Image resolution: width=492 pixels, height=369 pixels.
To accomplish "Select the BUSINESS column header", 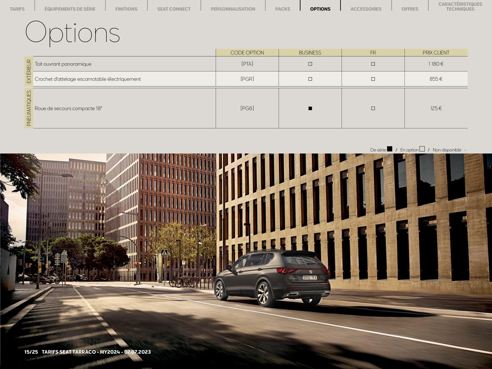I will point(310,53).
